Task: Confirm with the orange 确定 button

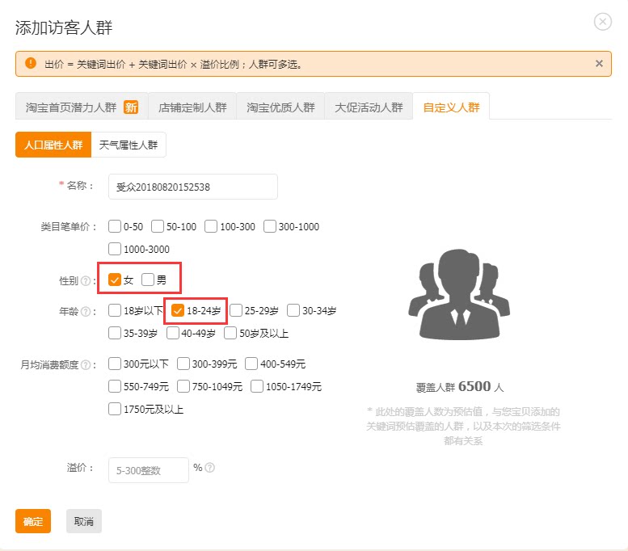Action: [x=33, y=521]
